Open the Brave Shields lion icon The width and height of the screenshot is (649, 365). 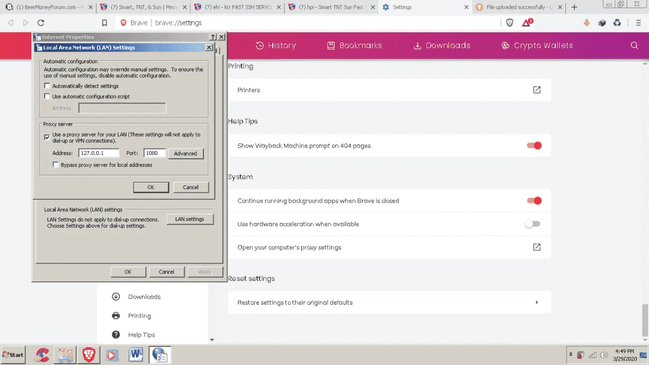click(510, 23)
